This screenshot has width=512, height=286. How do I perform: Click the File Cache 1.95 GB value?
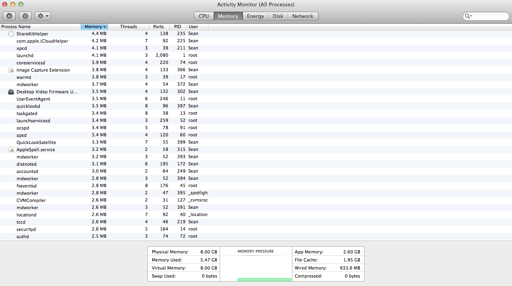(x=352, y=260)
